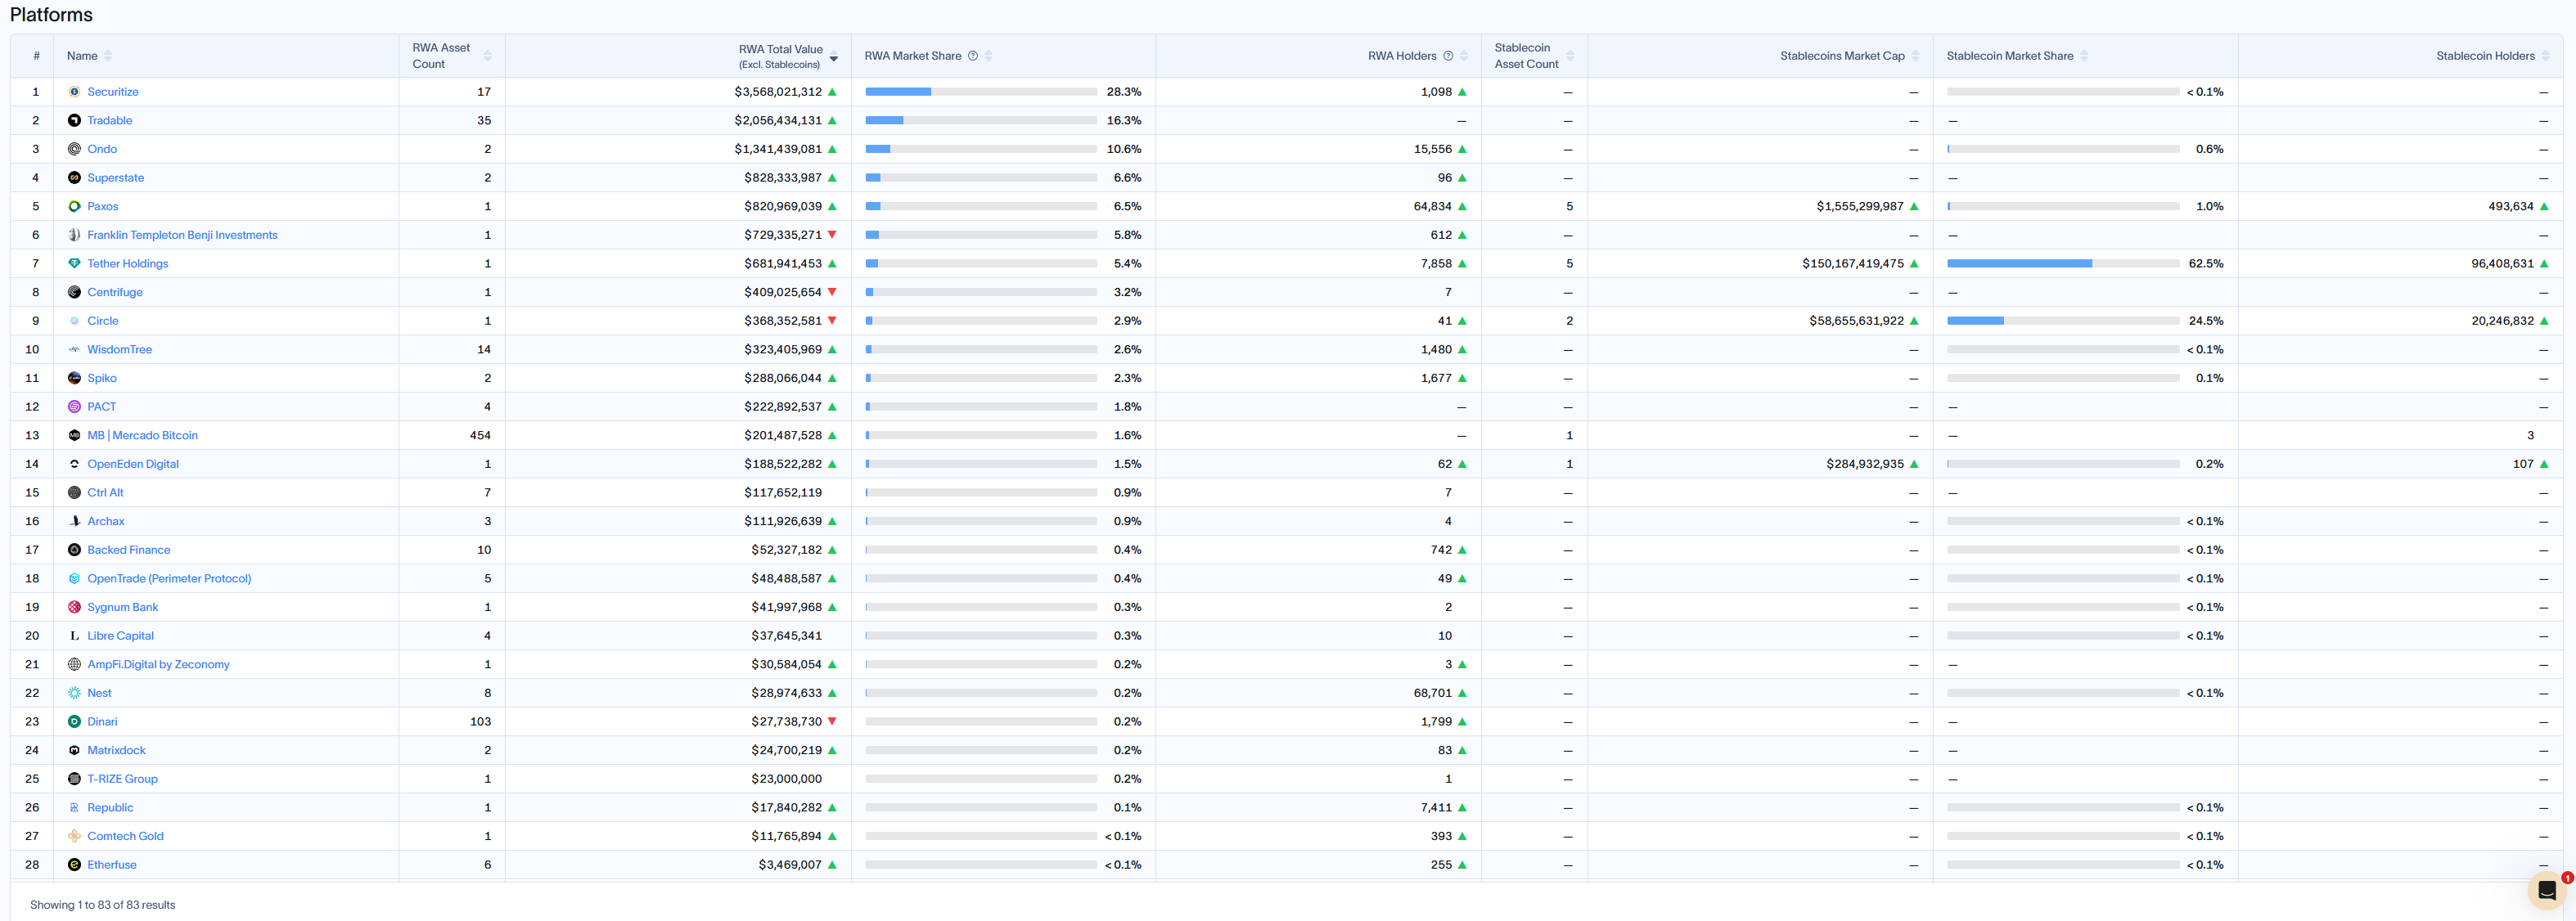2576x921 pixels.
Task: Click the Nest logo icon
Action: (x=74, y=693)
